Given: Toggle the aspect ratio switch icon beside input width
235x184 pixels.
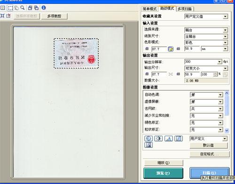Looking at the screenshot, I should pos(171,49).
